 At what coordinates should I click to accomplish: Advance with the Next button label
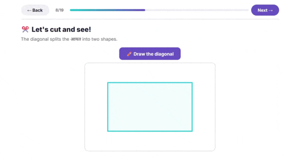(262, 10)
